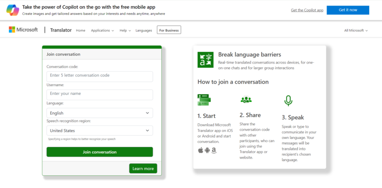Click the Copilot banner headline text
This screenshot has width=382, height=188.
point(89,7)
